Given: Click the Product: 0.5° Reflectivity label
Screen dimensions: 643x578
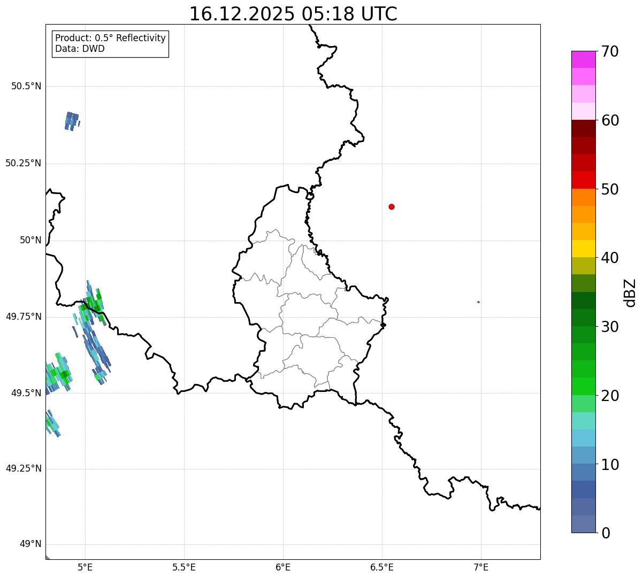Looking at the screenshot, I should tap(110, 38).
